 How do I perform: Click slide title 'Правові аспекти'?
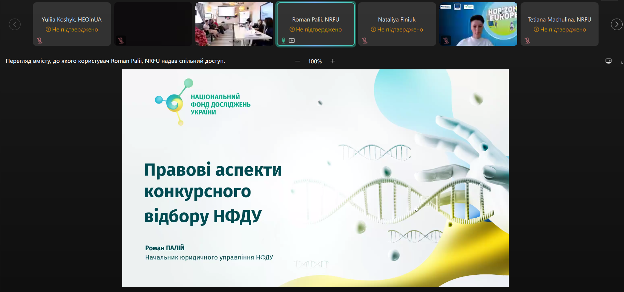[213, 170]
